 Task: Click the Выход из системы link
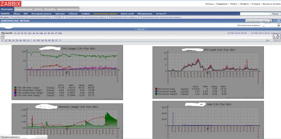(271, 4)
